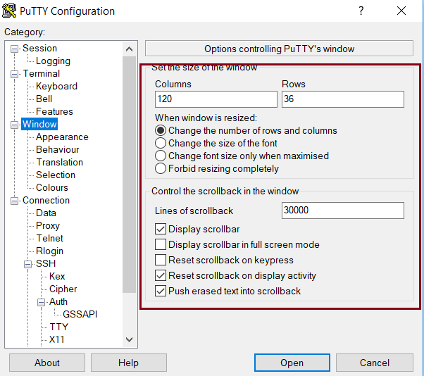
Task: Toggle Reset scrollback on display activity
Action: coord(161,275)
